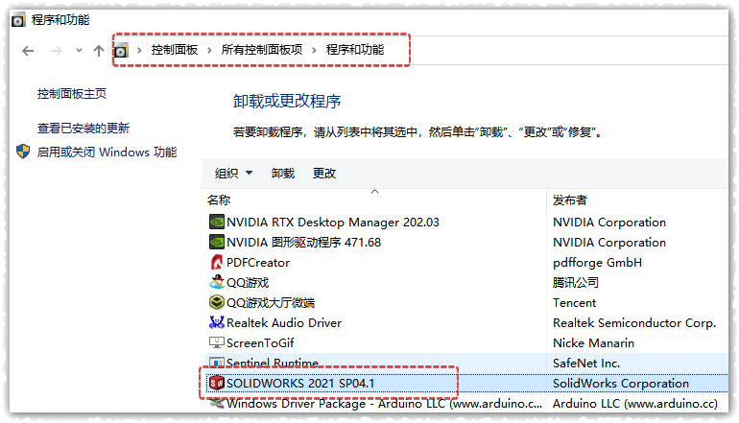739x423 pixels.
Task: Click the 程序和功能 title bar icon
Action: pos(18,20)
